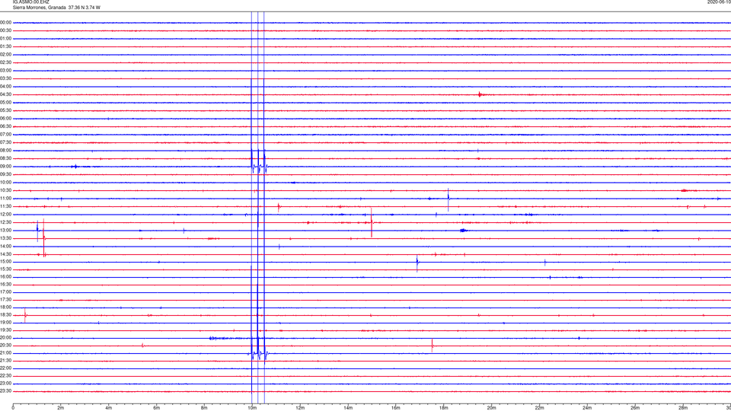Click the 22m tick on the minute axis

tap(539, 408)
